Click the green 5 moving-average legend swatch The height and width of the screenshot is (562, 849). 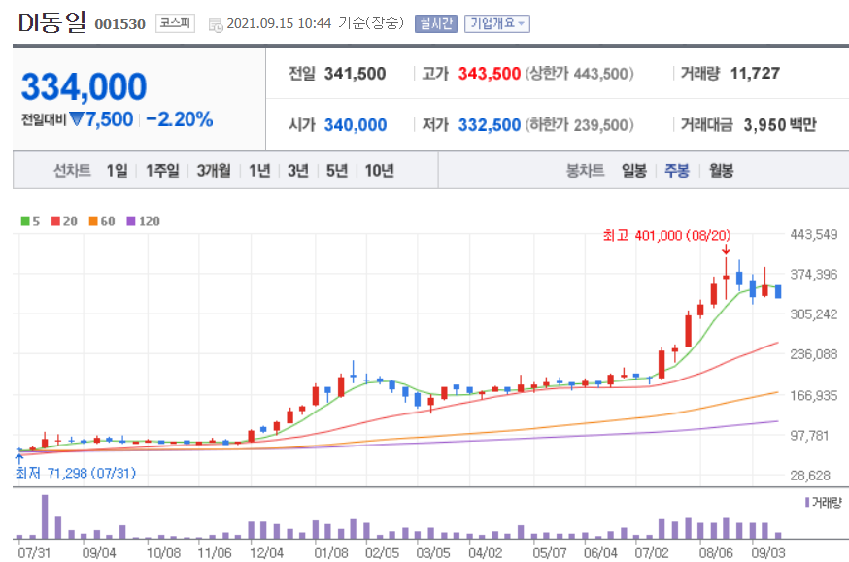pos(25,221)
